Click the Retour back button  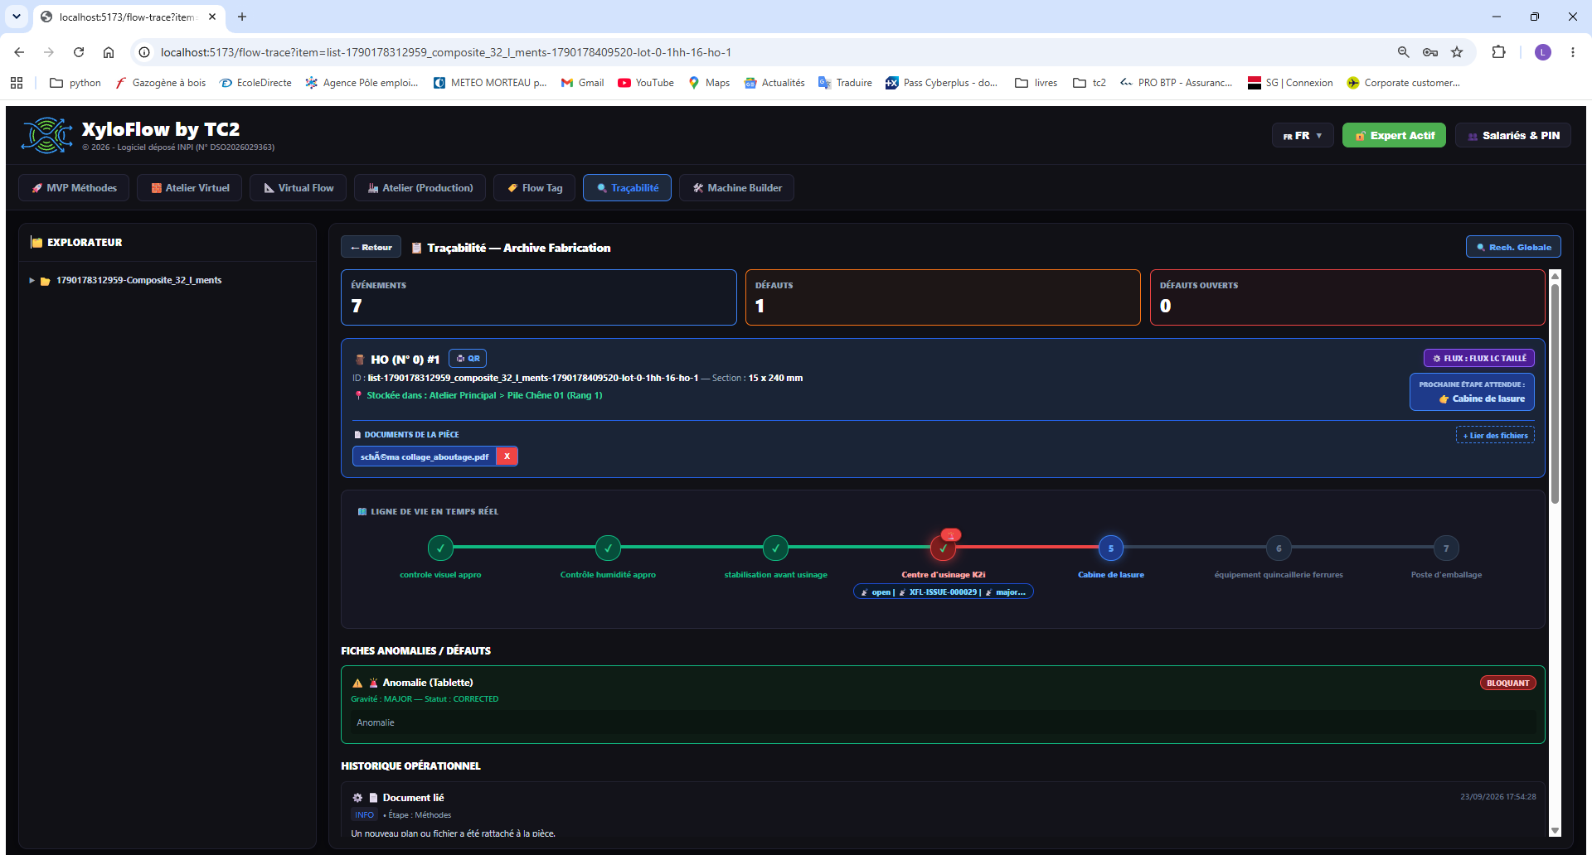point(371,247)
